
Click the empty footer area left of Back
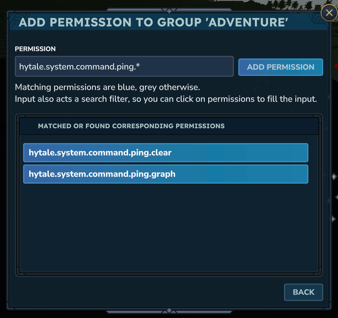coord(148,292)
